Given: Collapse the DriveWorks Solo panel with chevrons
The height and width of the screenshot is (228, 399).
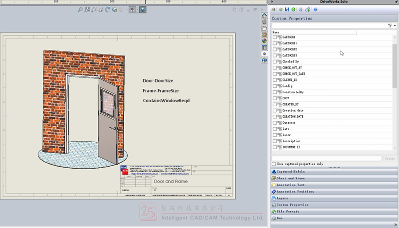Looking at the screenshot, I should coord(272,2).
